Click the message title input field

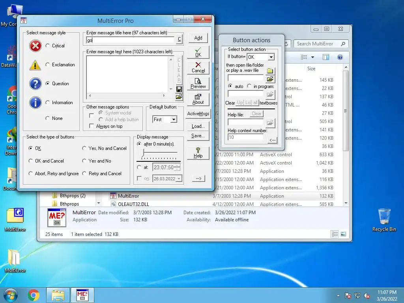click(130, 40)
